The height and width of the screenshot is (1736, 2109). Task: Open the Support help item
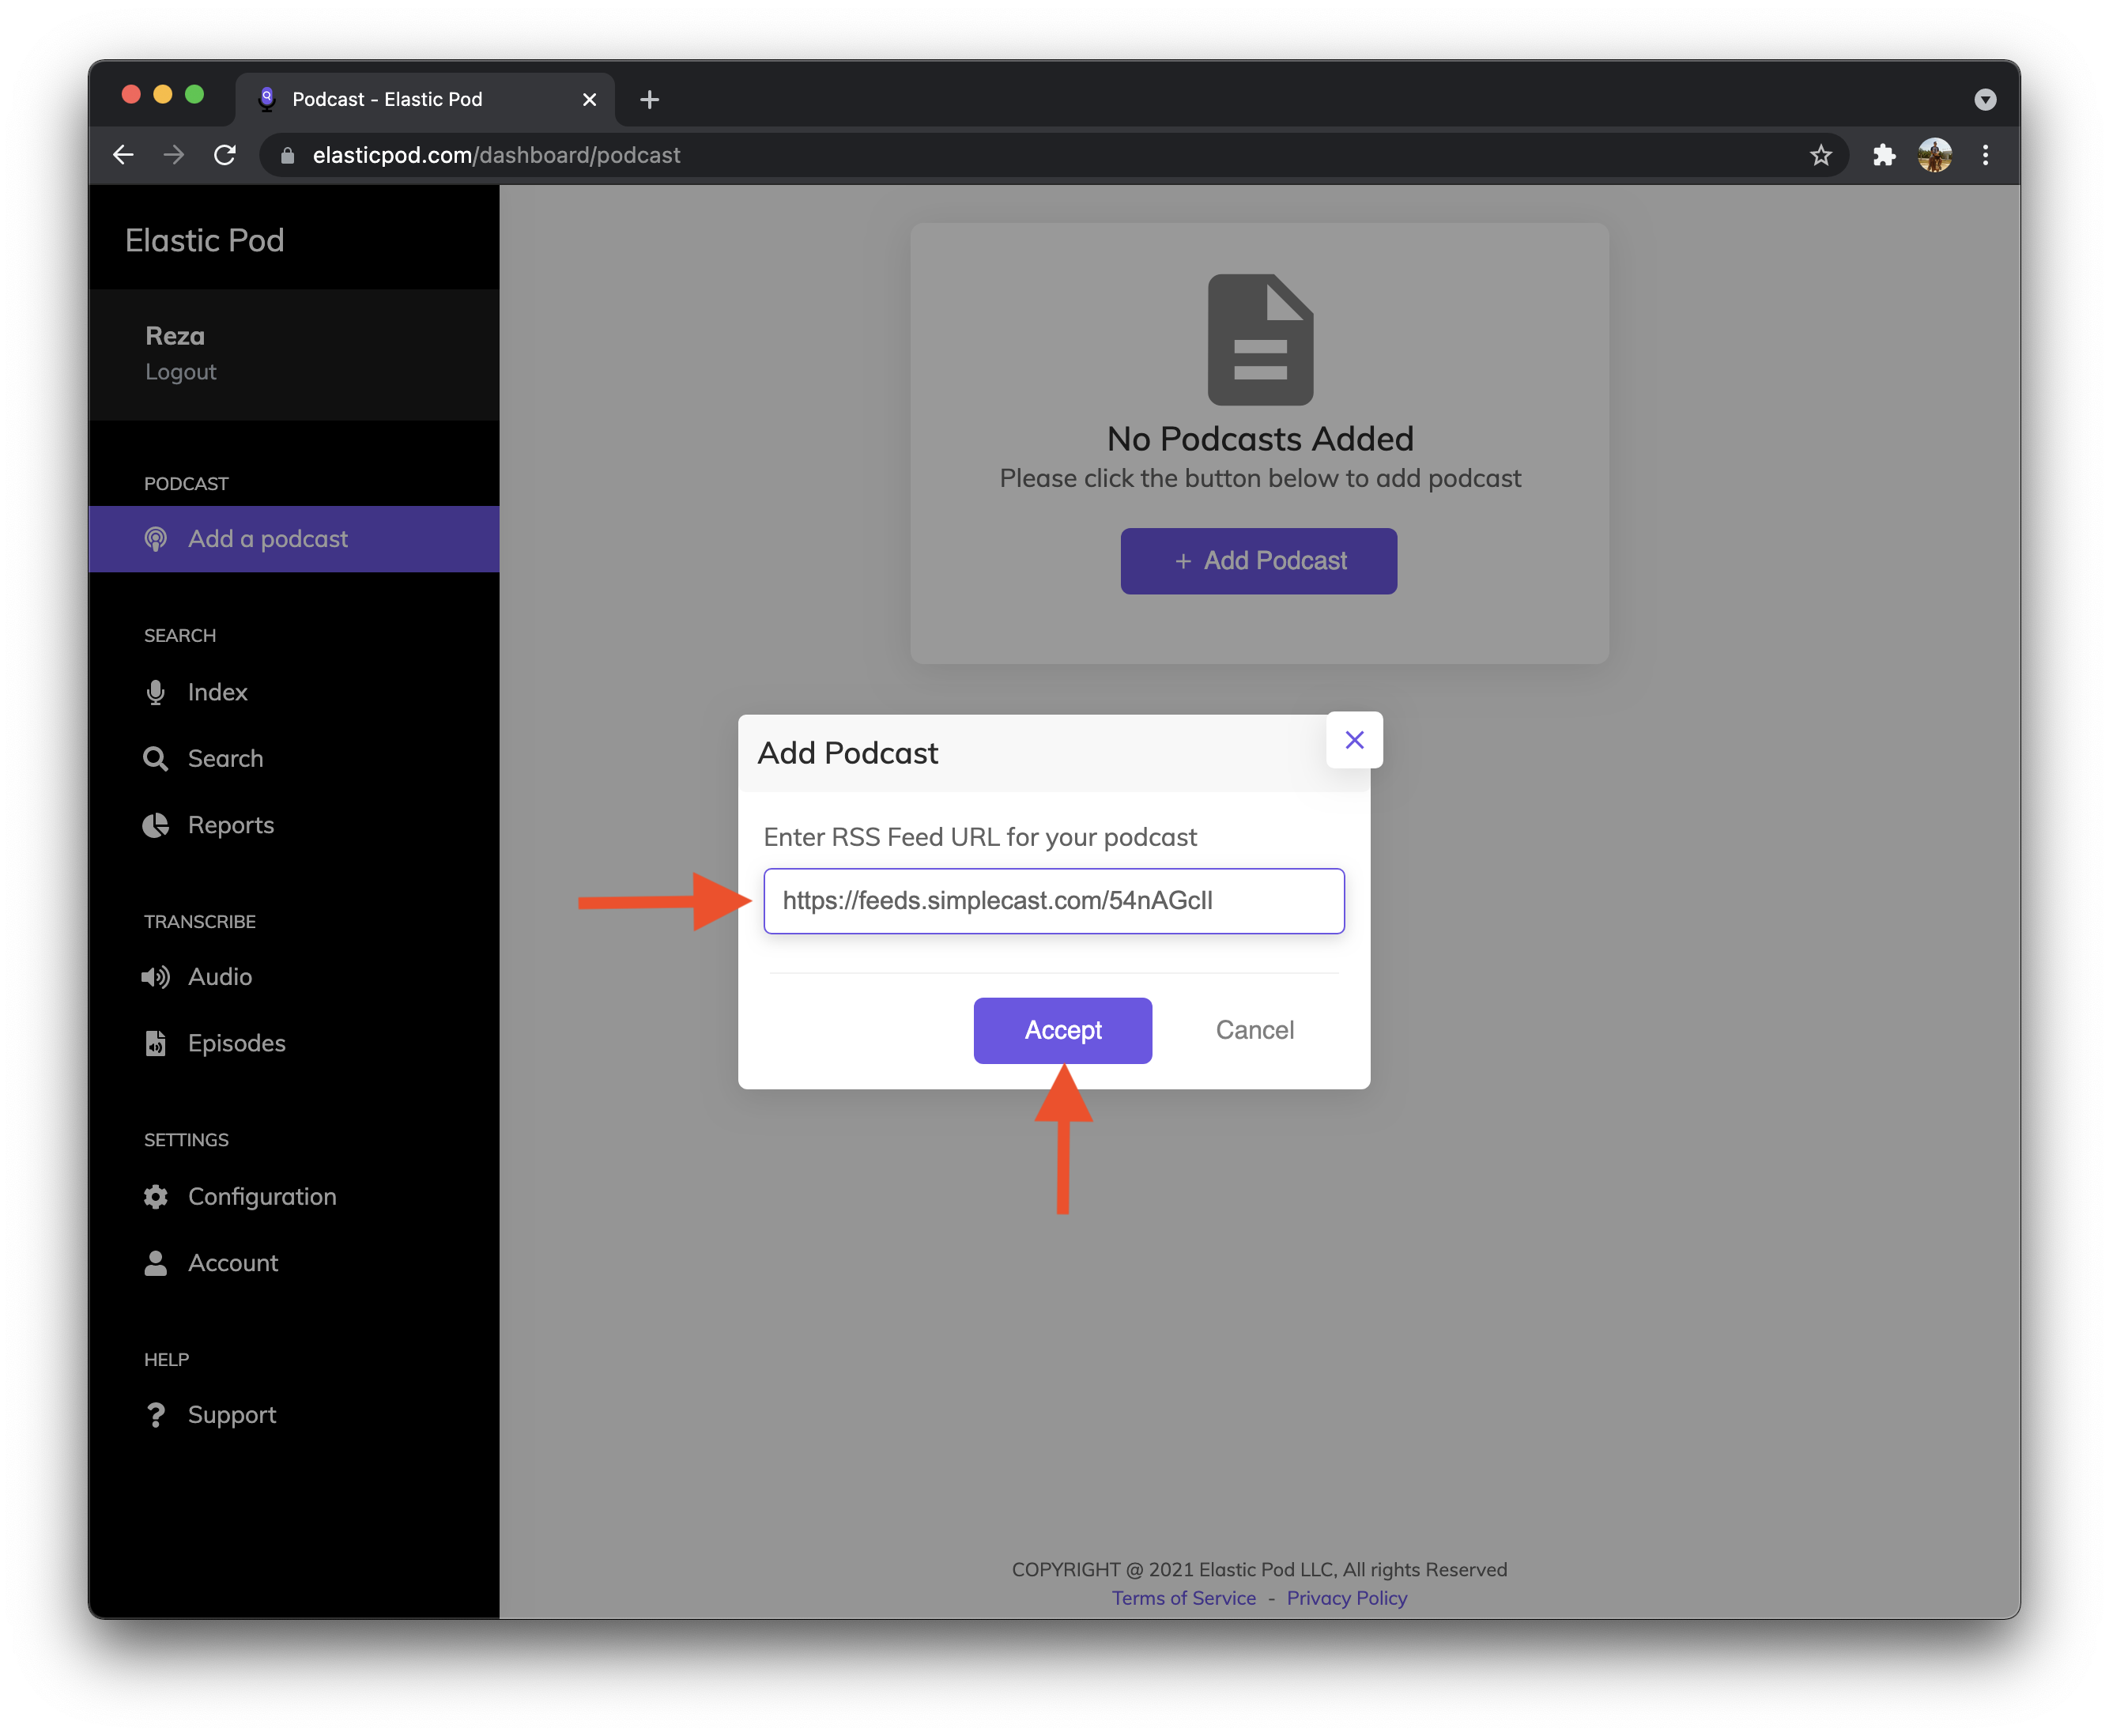[x=294, y=1415]
